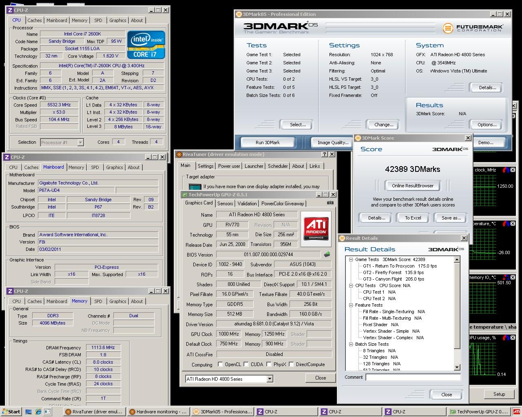Screen dimensions: 522x417
Task: Close the temperature °C monitoring graph
Action: [x=513, y=224]
